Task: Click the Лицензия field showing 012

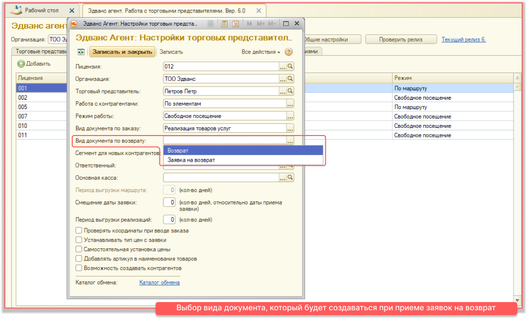Action: (x=221, y=66)
